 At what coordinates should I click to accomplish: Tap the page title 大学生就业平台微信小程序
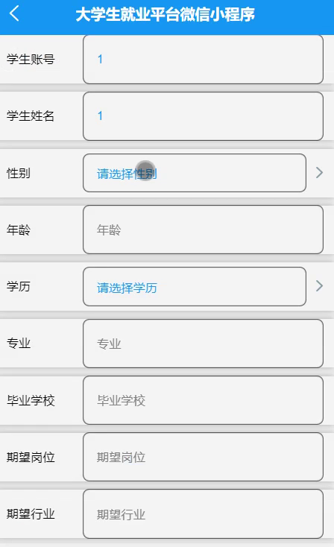point(165,15)
